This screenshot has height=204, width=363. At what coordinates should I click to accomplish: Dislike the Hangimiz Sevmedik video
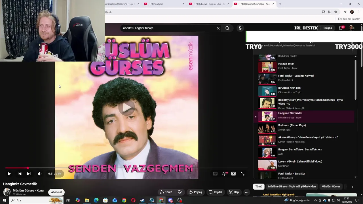[180, 192]
